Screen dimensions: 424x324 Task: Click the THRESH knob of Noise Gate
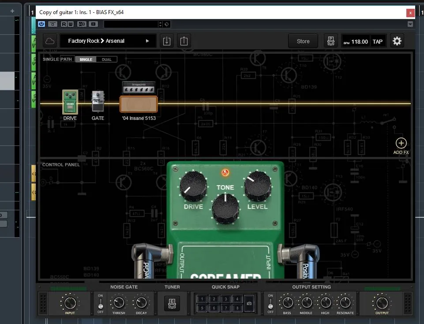click(x=119, y=303)
